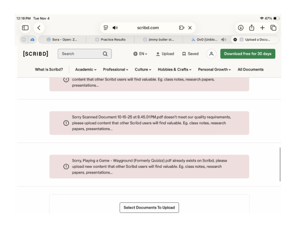Click the page vertical scrollbar
This screenshot has height=228, width=296.
[x=280, y=164]
